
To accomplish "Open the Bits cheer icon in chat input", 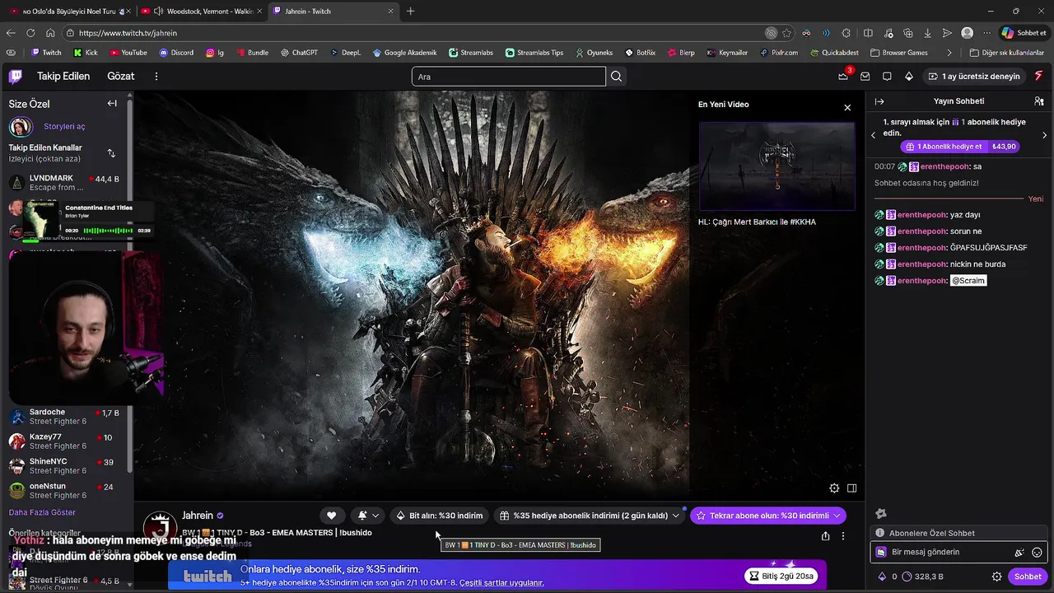I will coord(1019,553).
